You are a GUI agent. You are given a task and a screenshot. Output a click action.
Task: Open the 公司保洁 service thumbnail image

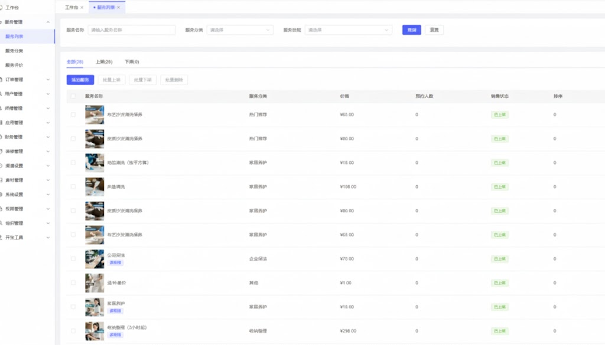[95, 258]
